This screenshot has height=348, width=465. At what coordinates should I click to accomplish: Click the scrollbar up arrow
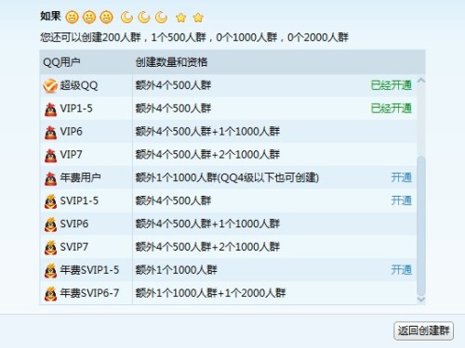coord(421,81)
